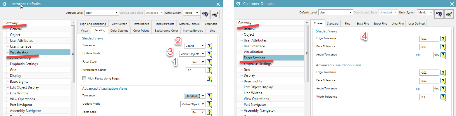Switch to the High End Rendering tab
Screen dimensions: 456x116
[x=93, y=24]
